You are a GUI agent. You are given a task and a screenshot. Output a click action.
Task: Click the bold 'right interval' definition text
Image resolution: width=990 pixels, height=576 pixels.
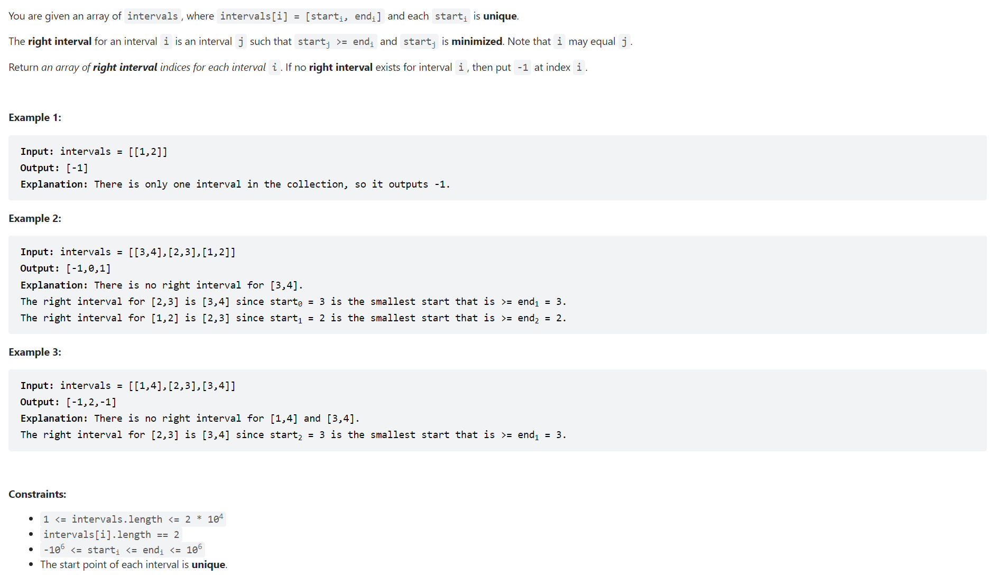(x=60, y=42)
